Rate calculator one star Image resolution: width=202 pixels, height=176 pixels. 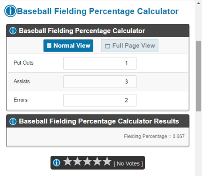[x=68, y=161]
